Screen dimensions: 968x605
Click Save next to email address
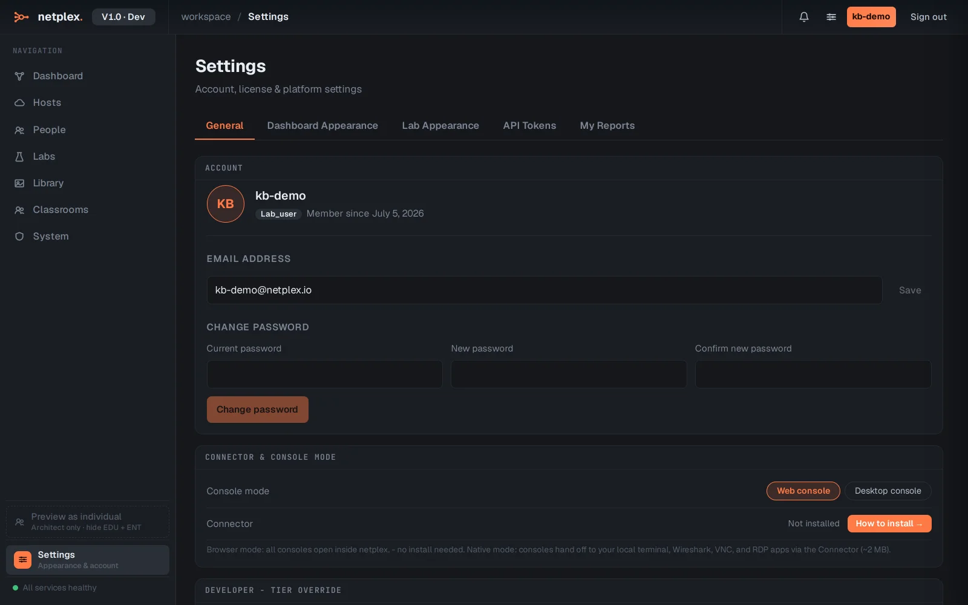910,290
